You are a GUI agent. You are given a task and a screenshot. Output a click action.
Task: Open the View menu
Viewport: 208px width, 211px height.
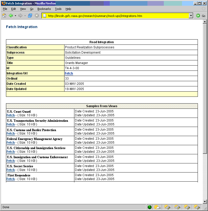click(23, 9)
